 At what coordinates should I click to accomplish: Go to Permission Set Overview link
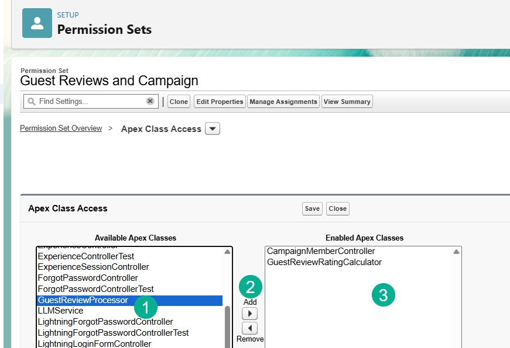click(x=61, y=128)
